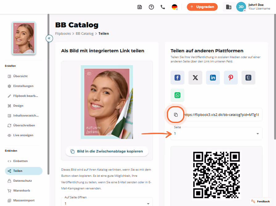
Task: Click the John1 Doe username text
Action: coord(256,5)
